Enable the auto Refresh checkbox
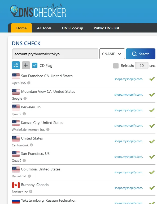The image size is (157, 204). pyautogui.click(x=116, y=66)
